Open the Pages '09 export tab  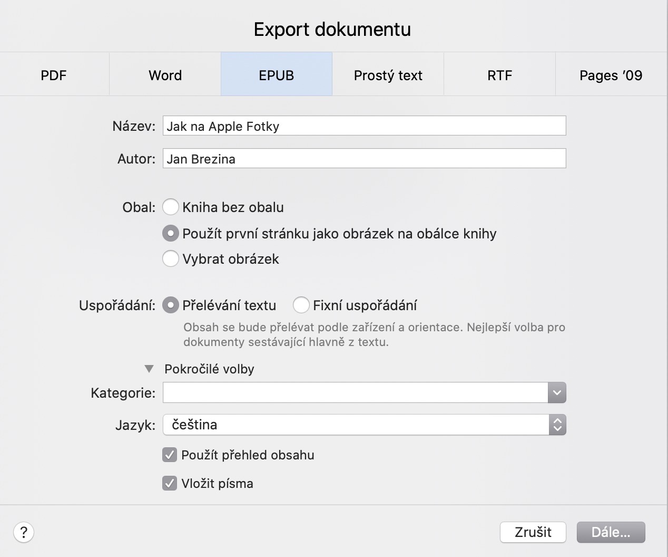pos(611,75)
